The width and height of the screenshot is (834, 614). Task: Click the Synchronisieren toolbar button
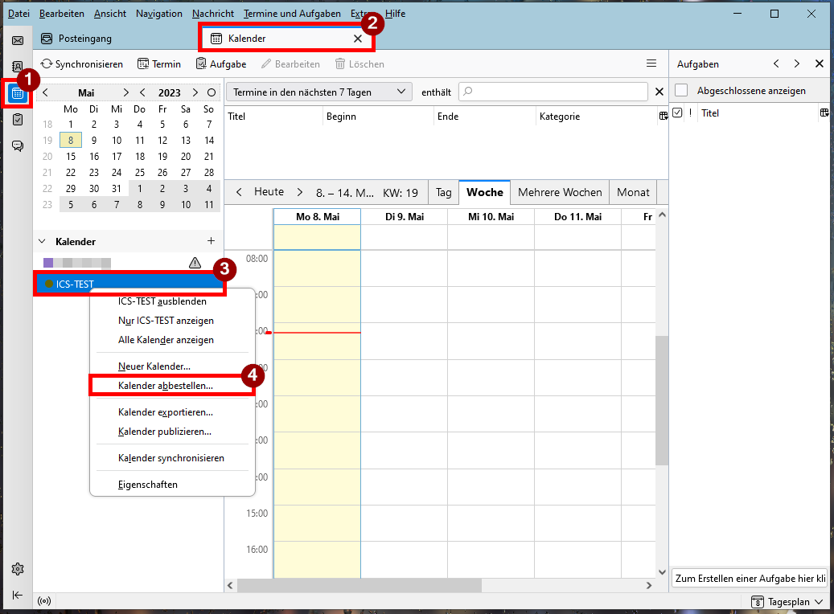pyautogui.click(x=82, y=63)
